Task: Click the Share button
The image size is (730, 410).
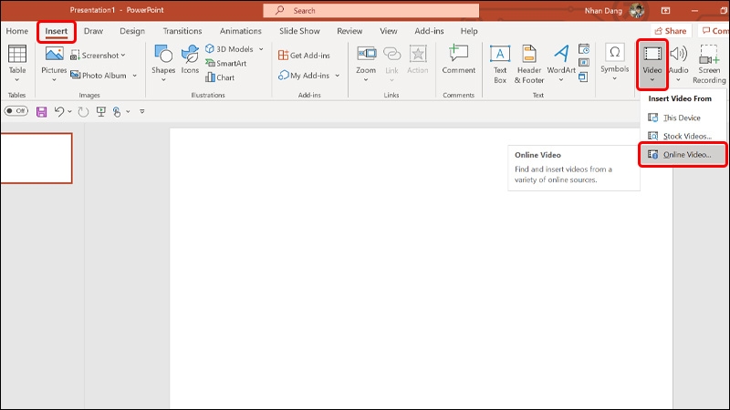Action: (x=671, y=31)
